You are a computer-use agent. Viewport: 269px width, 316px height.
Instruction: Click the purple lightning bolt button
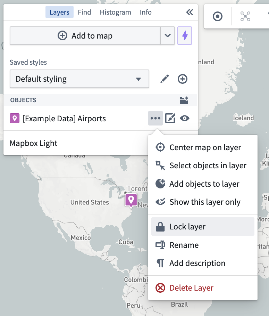pos(185,36)
